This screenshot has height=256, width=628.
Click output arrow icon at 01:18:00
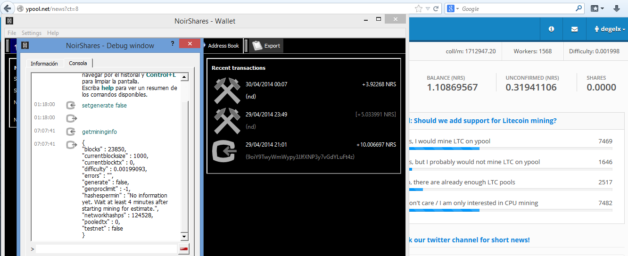click(71, 118)
